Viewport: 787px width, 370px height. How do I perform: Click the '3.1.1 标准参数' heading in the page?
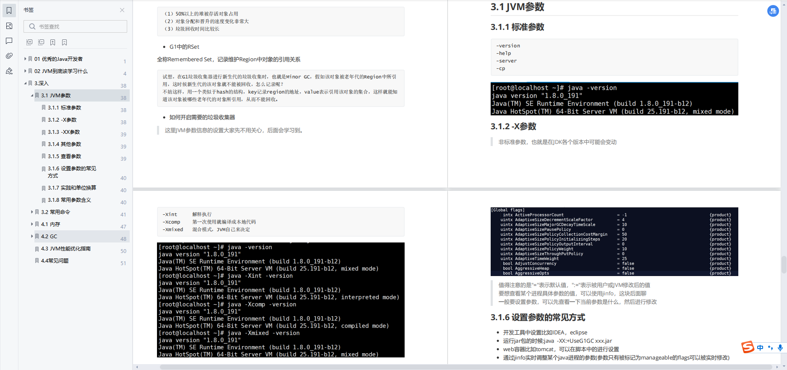pyautogui.click(x=517, y=27)
